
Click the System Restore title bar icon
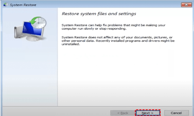point(6,5)
